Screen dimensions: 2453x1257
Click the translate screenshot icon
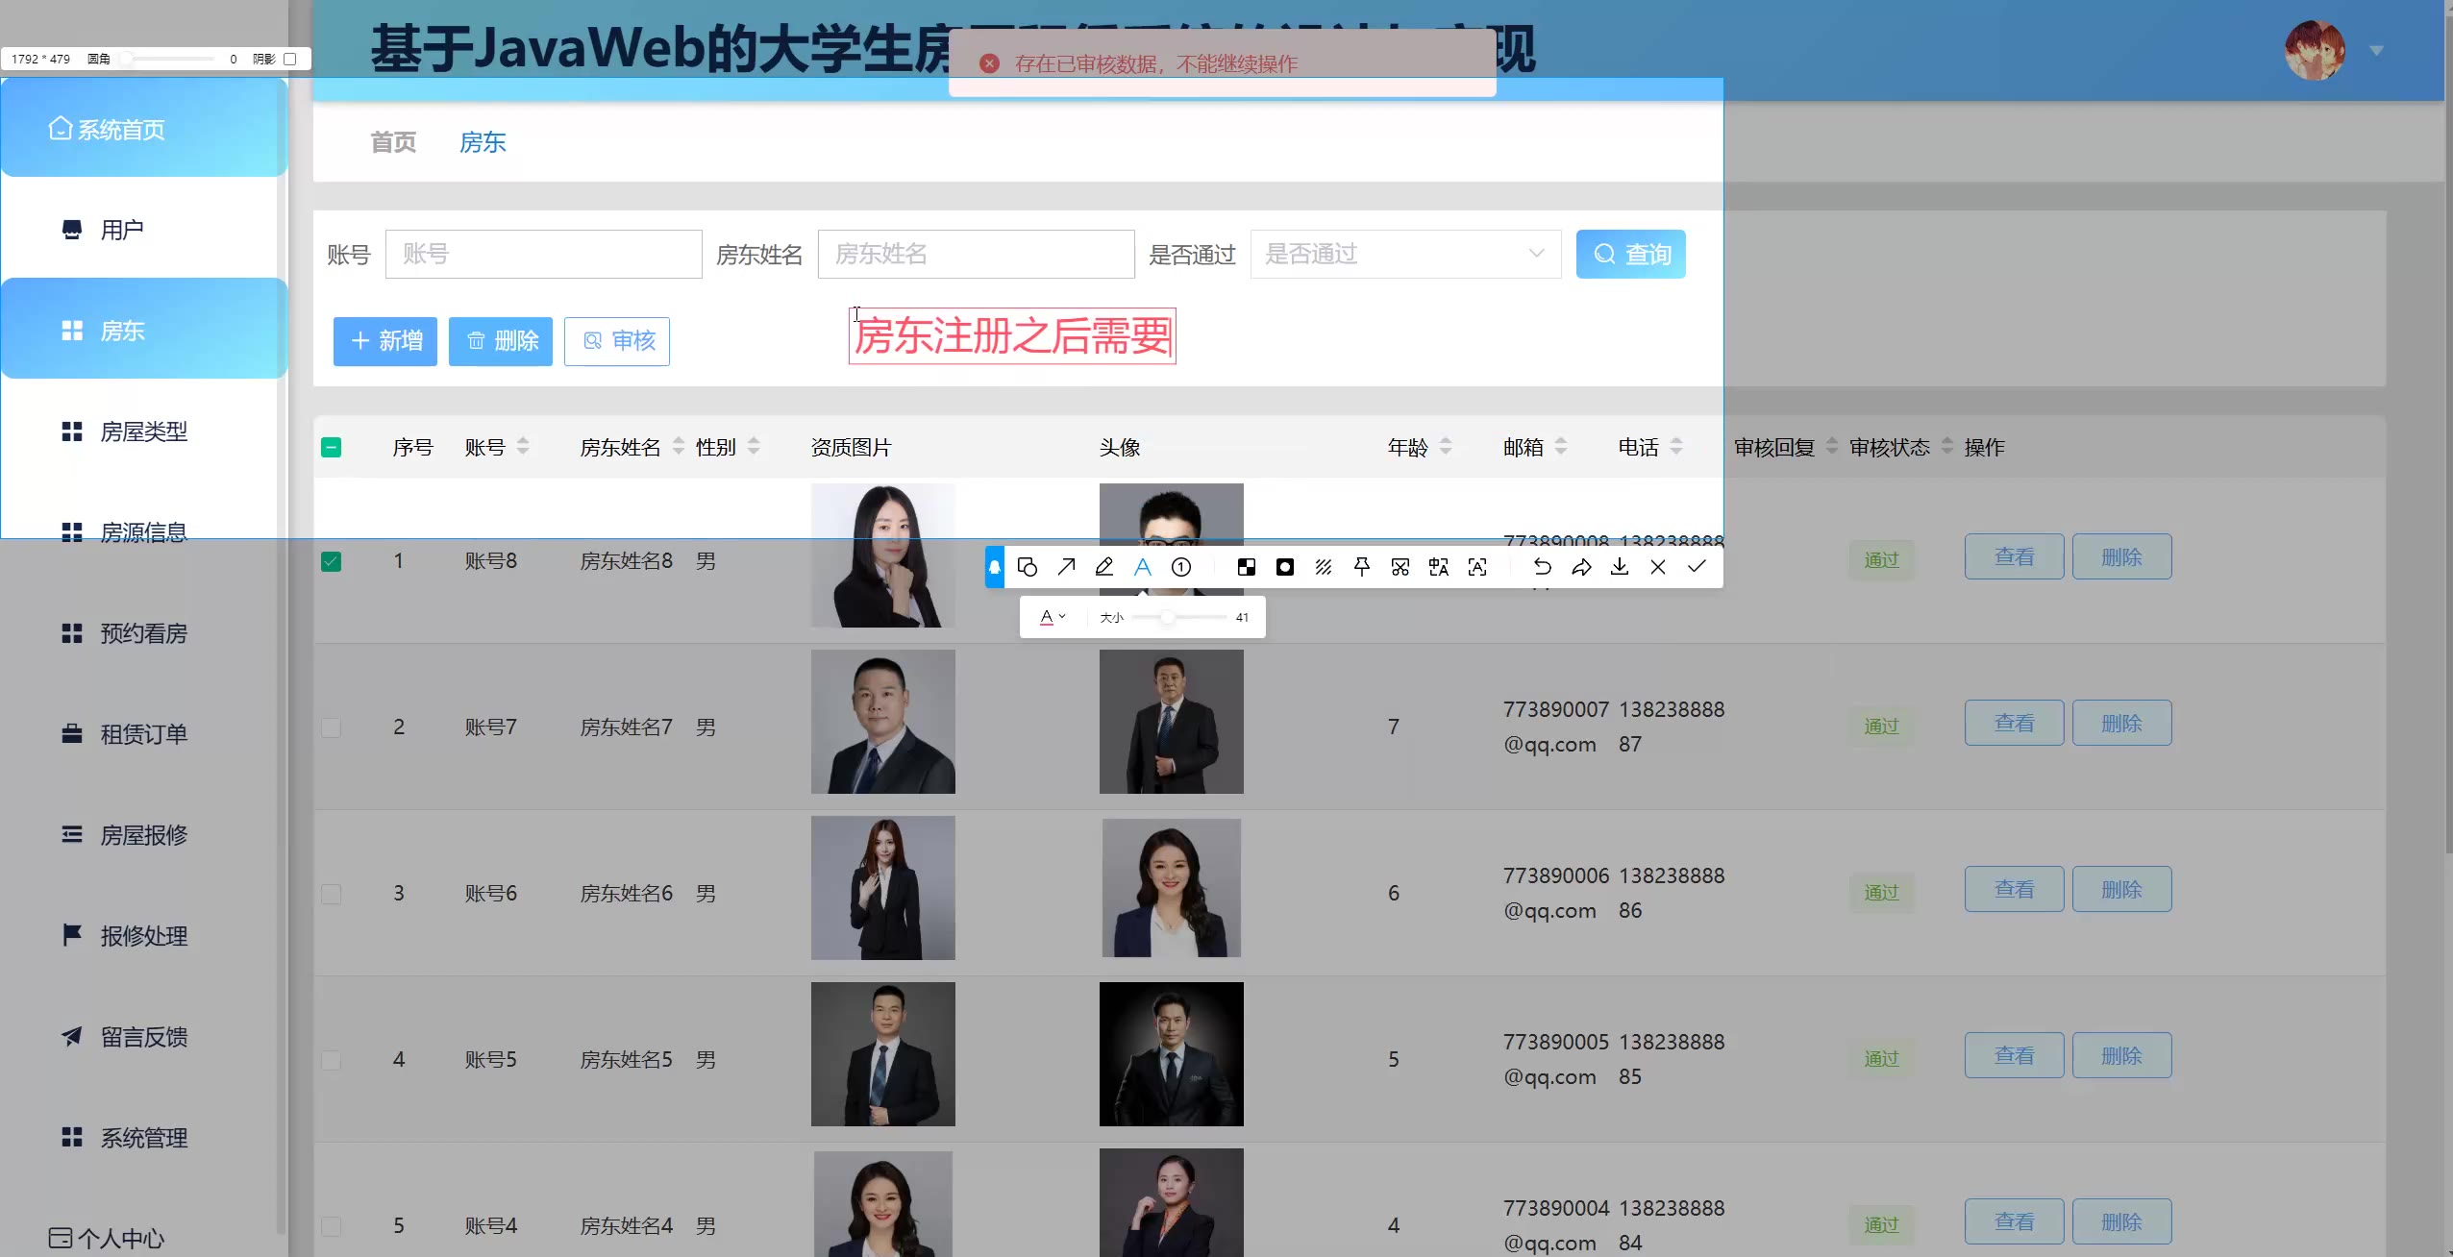[1439, 567]
